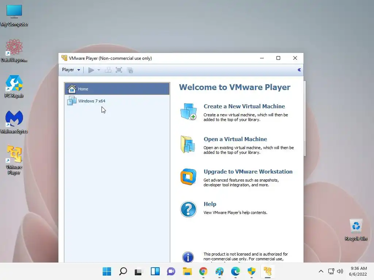Select Home in the library list
This screenshot has width=374, height=280.
[117, 89]
